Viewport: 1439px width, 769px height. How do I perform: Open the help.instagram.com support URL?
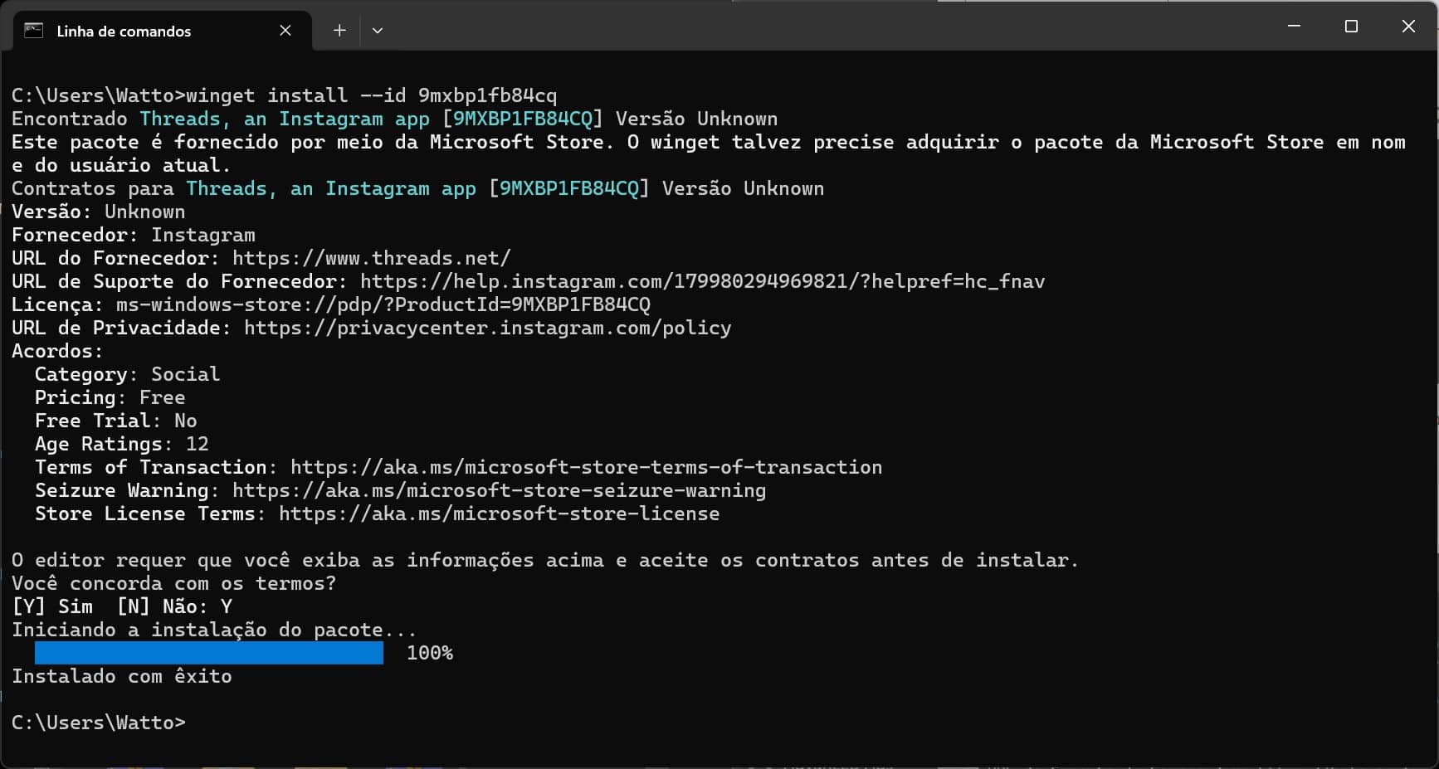pos(702,281)
